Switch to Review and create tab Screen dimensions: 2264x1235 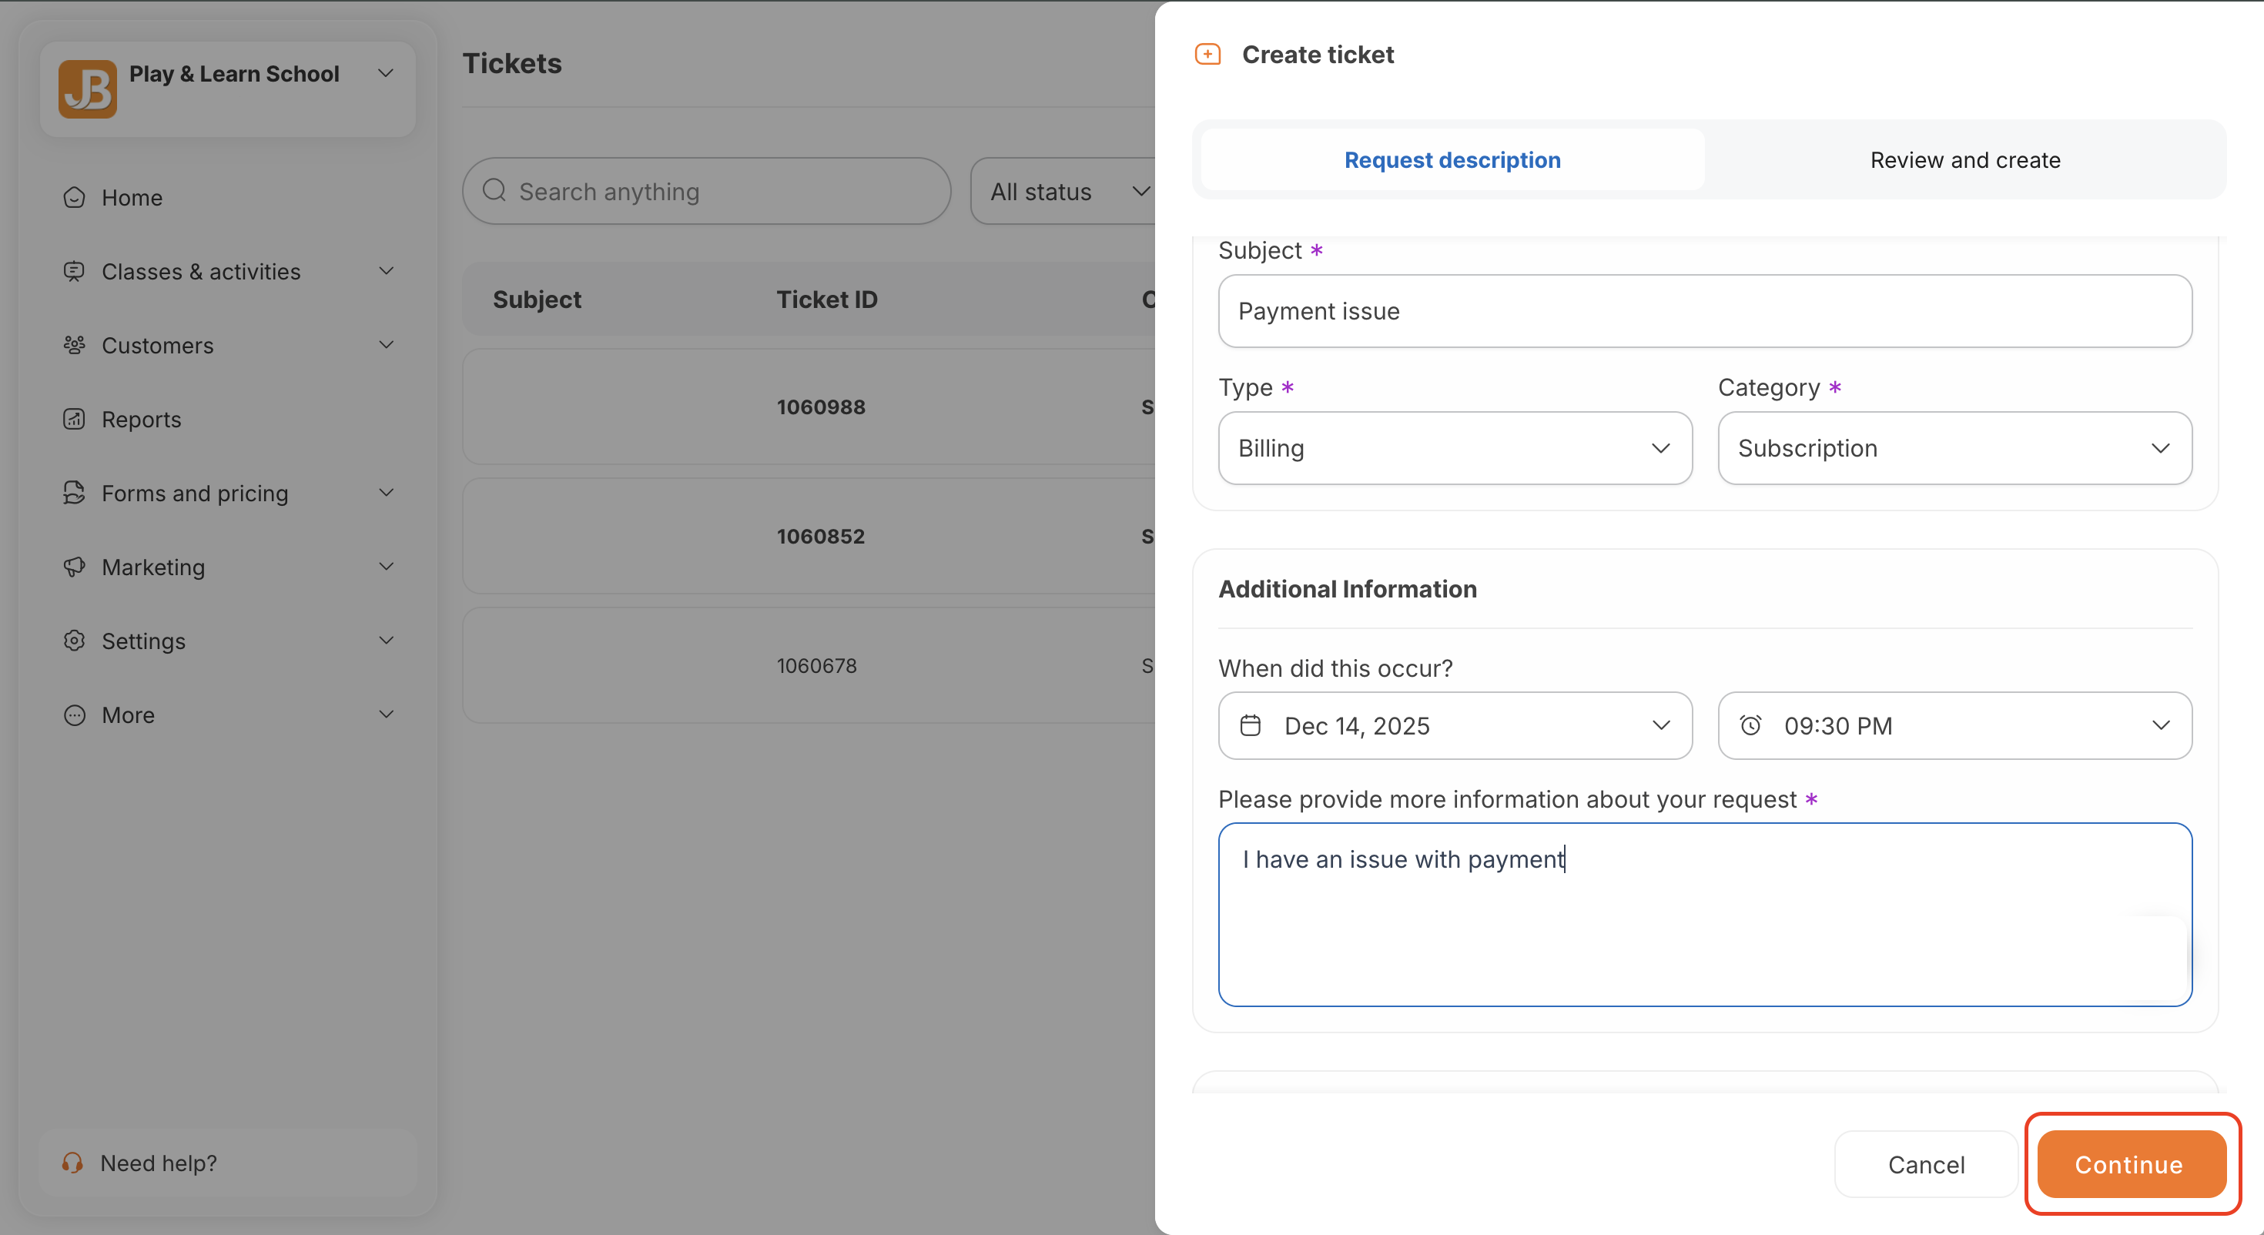coord(1964,160)
